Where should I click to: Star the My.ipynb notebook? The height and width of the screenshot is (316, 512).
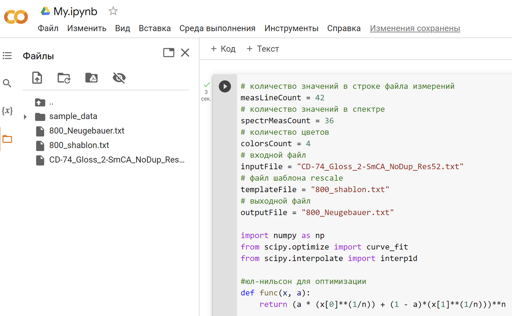pos(113,11)
